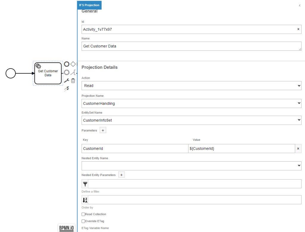The width and height of the screenshot is (305, 232).
Task: Select the start event circle
Action: coord(11,73)
